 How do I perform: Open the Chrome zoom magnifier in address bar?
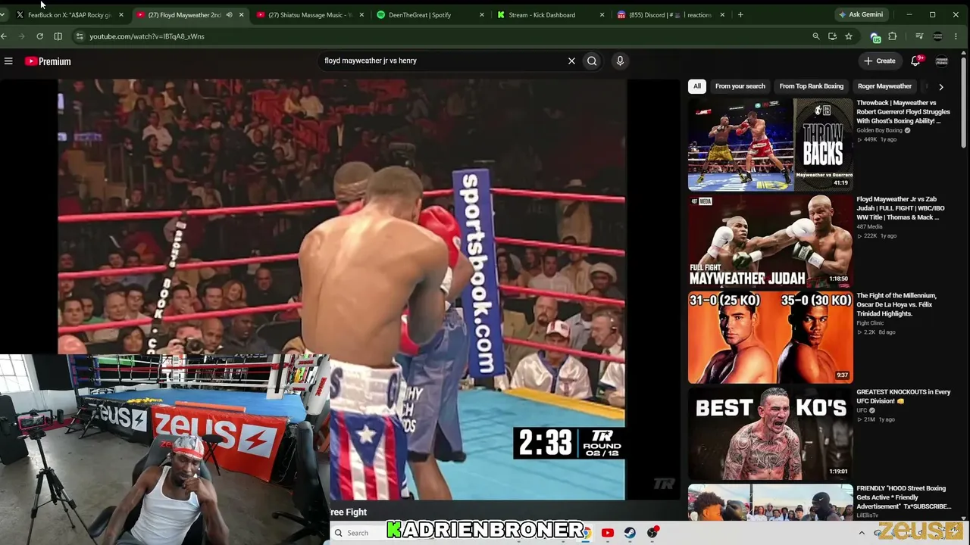815,36
